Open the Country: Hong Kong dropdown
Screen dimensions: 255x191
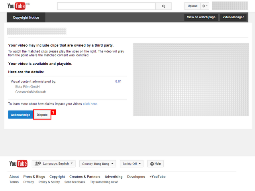pos(98,164)
